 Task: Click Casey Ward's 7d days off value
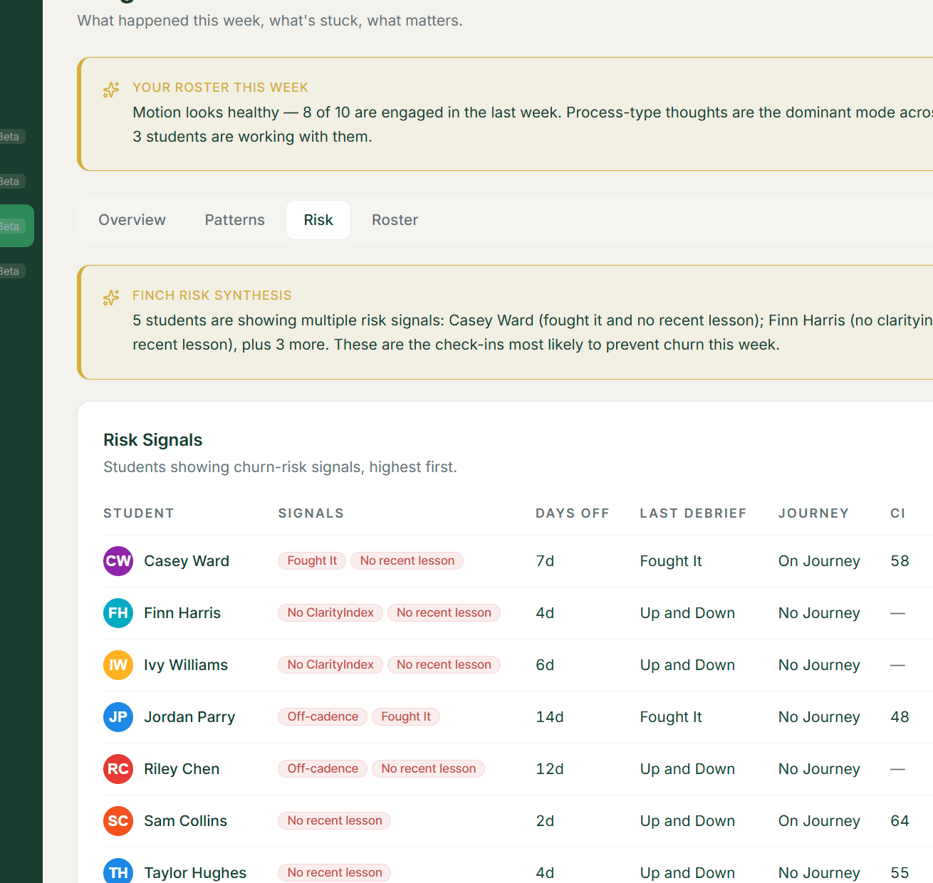pyautogui.click(x=545, y=561)
